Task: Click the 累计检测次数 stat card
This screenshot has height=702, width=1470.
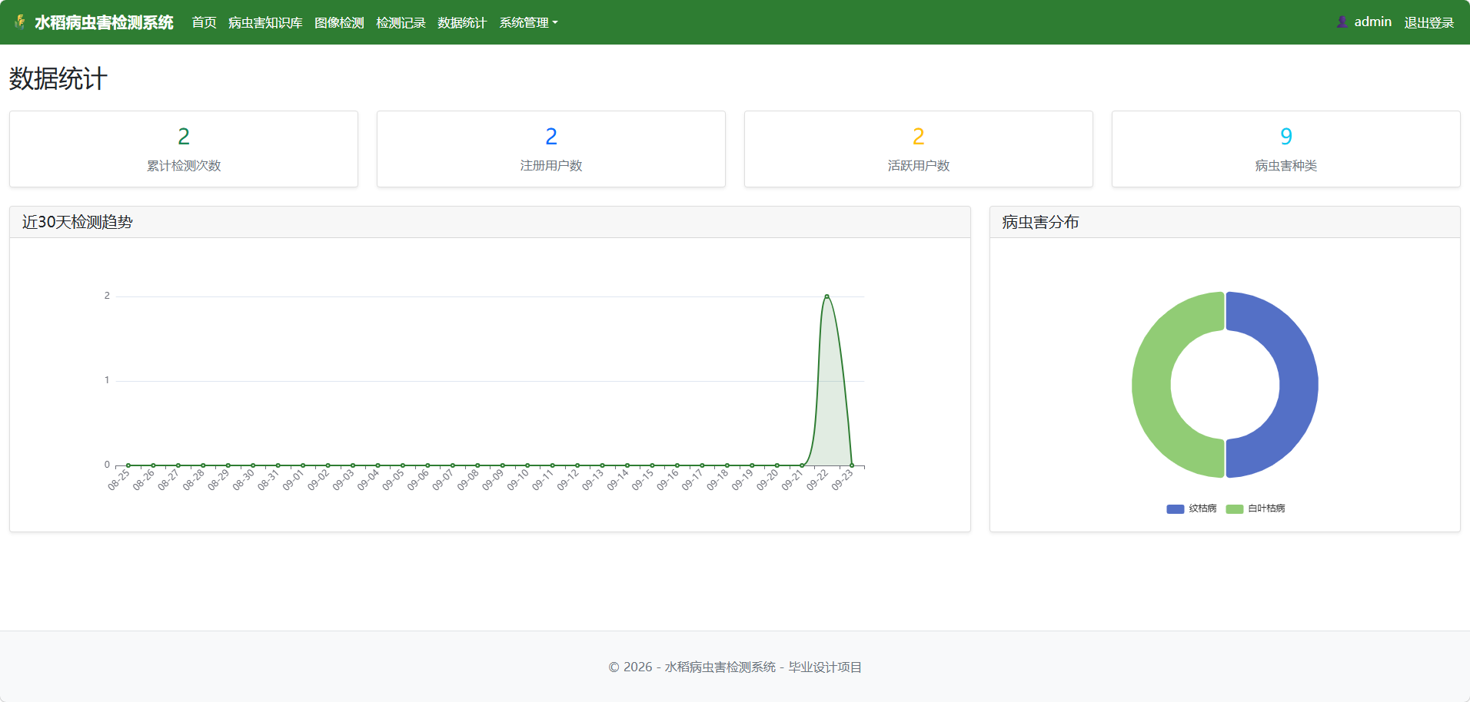Action: tap(184, 149)
